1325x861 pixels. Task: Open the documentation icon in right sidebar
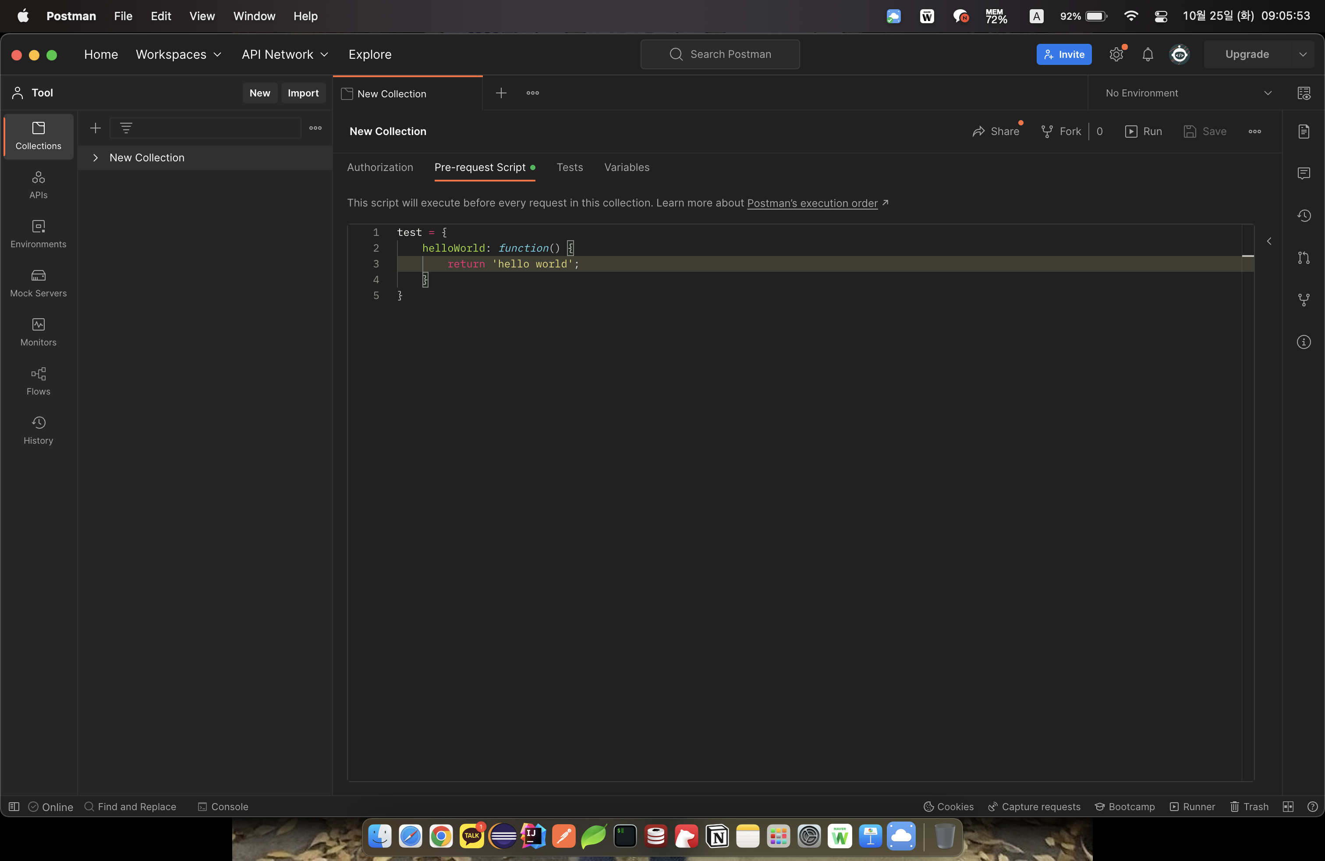(x=1303, y=132)
